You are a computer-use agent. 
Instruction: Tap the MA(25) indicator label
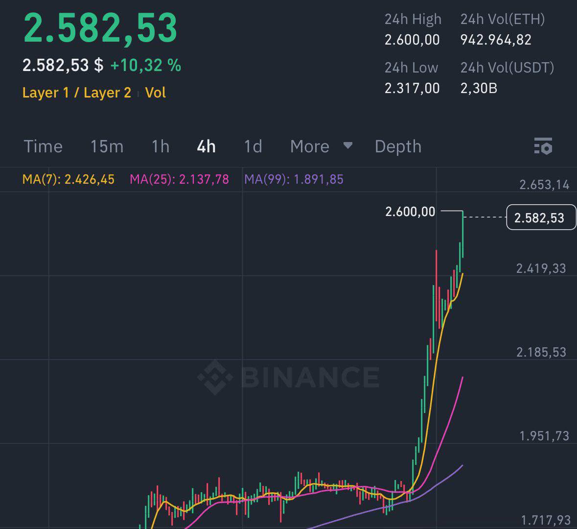179,179
